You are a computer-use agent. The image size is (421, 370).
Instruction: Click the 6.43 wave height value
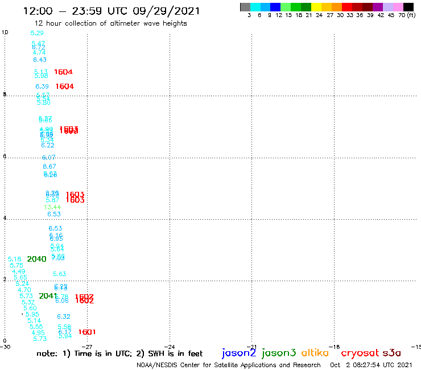pyautogui.click(x=40, y=60)
